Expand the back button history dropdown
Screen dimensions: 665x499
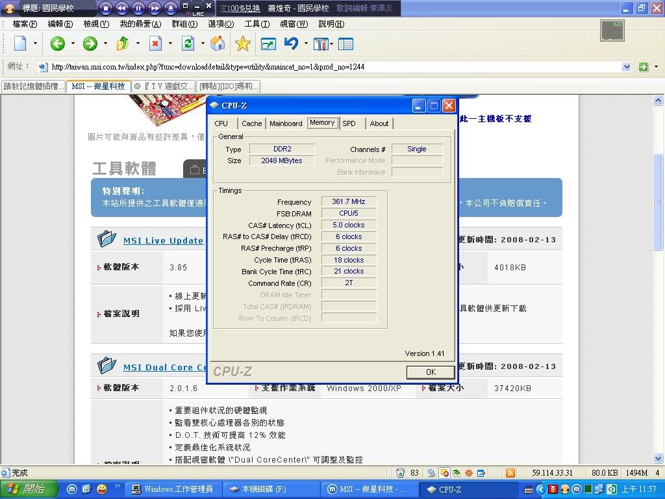(73, 44)
